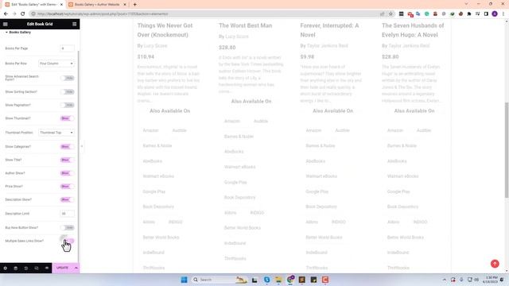The image size is (509, 286).
Task: Toggle Description Show switch
Action: coord(68,199)
